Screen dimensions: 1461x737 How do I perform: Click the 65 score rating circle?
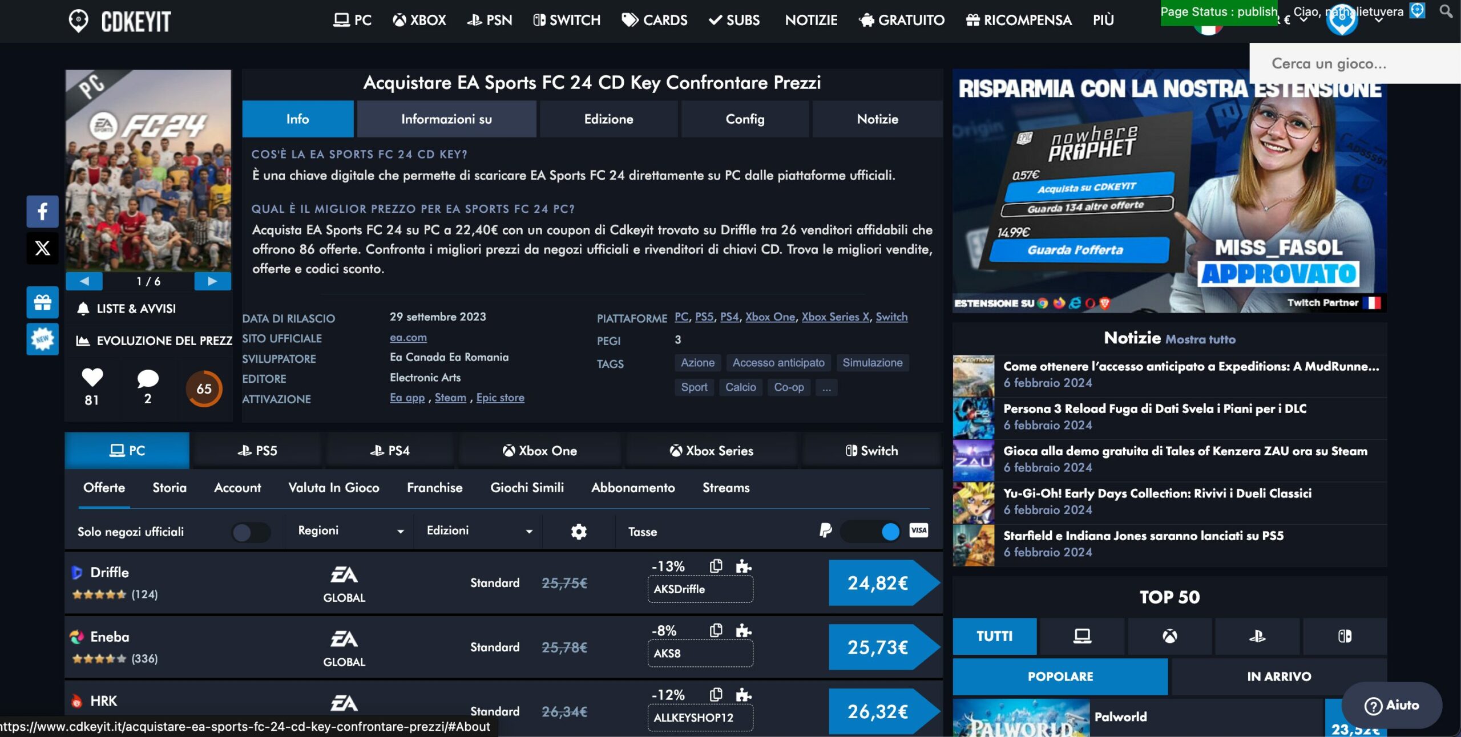(x=204, y=389)
